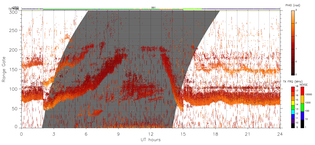
Task: Click the '3' label on PHI0 color bar
Action: (x=296, y=10)
